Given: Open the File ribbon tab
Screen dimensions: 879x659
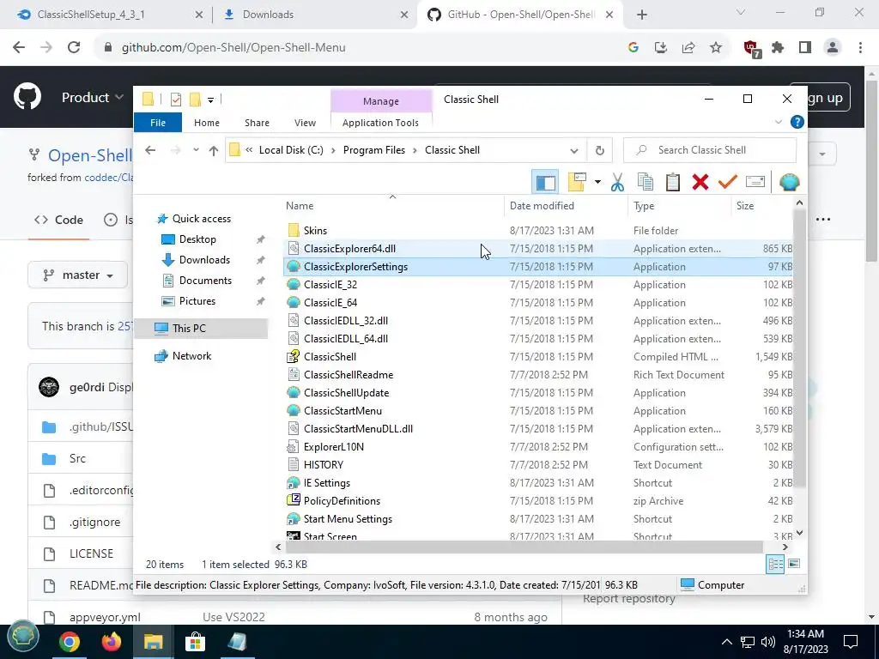Looking at the screenshot, I should coord(158,123).
